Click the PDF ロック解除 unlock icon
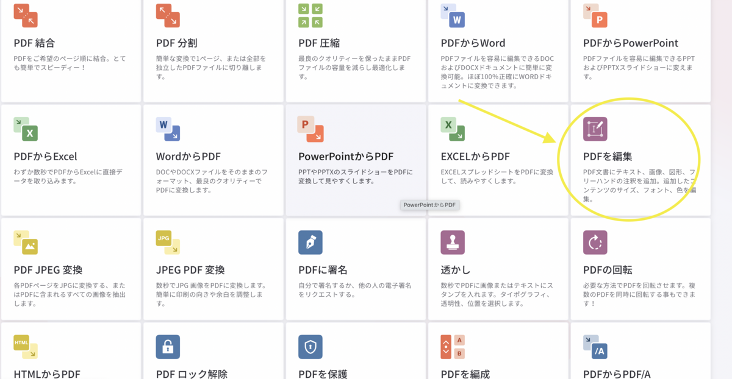 pos(168,347)
